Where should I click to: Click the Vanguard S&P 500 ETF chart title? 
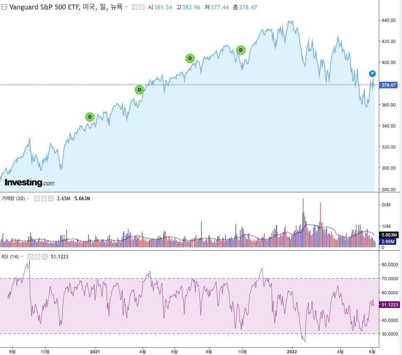coord(66,7)
